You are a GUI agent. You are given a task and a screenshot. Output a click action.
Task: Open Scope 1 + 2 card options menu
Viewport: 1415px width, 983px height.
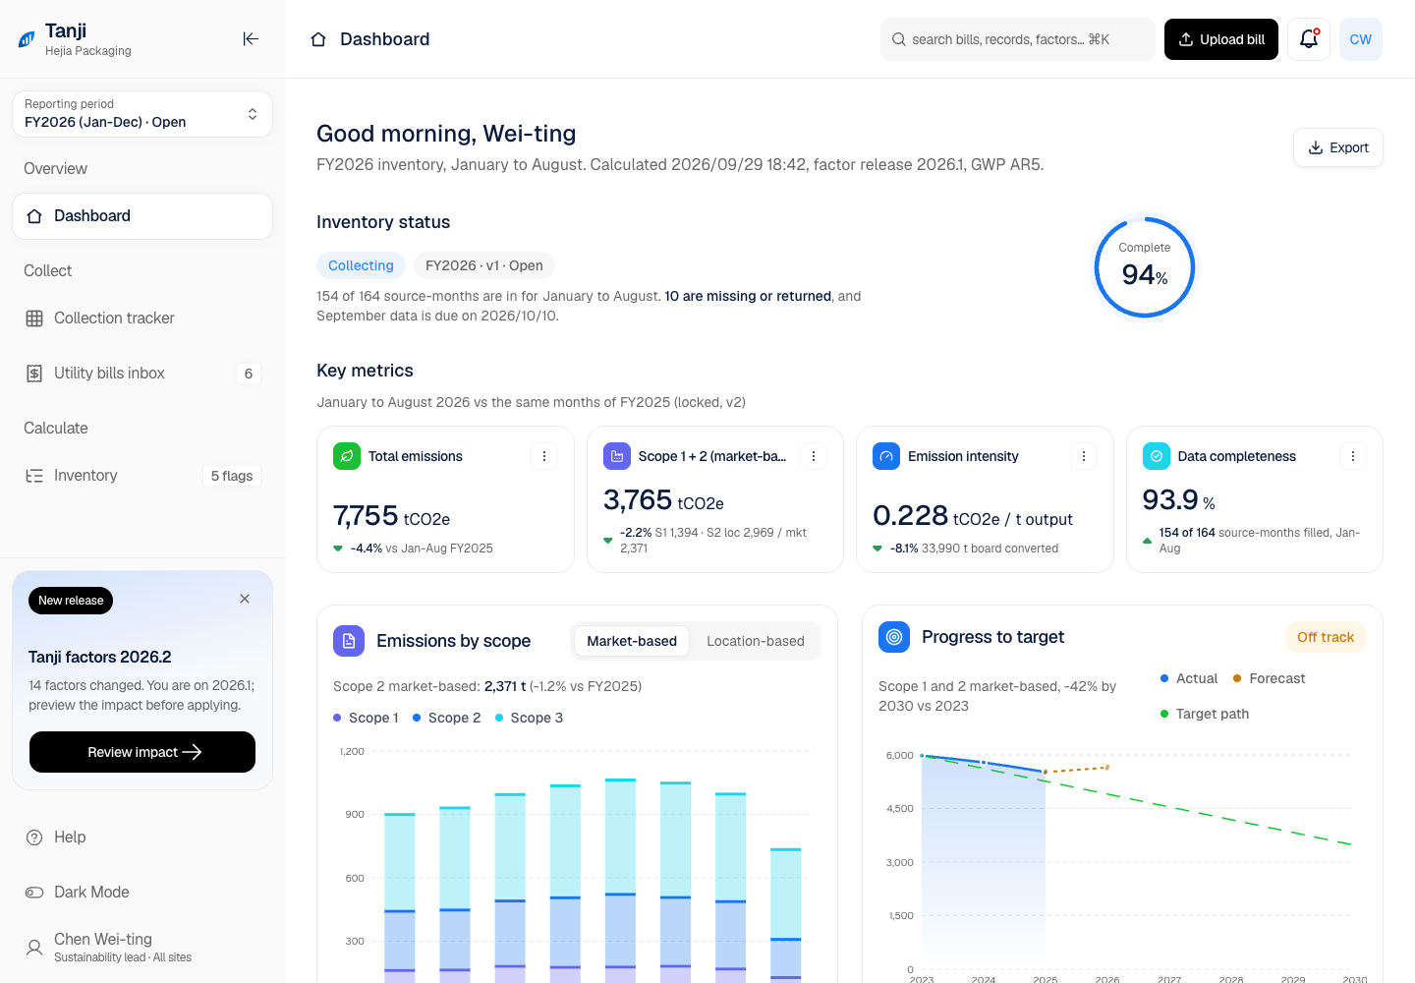(x=814, y=456)
